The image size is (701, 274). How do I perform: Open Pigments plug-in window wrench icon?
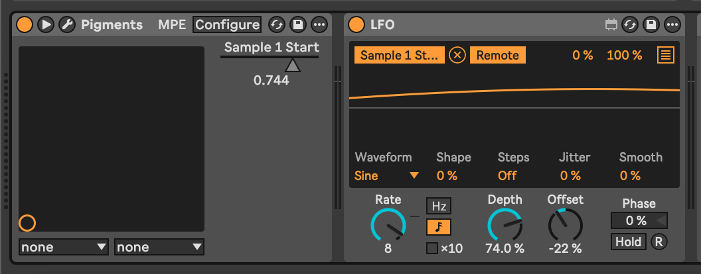pyautogui.click(x=67, y=24)
